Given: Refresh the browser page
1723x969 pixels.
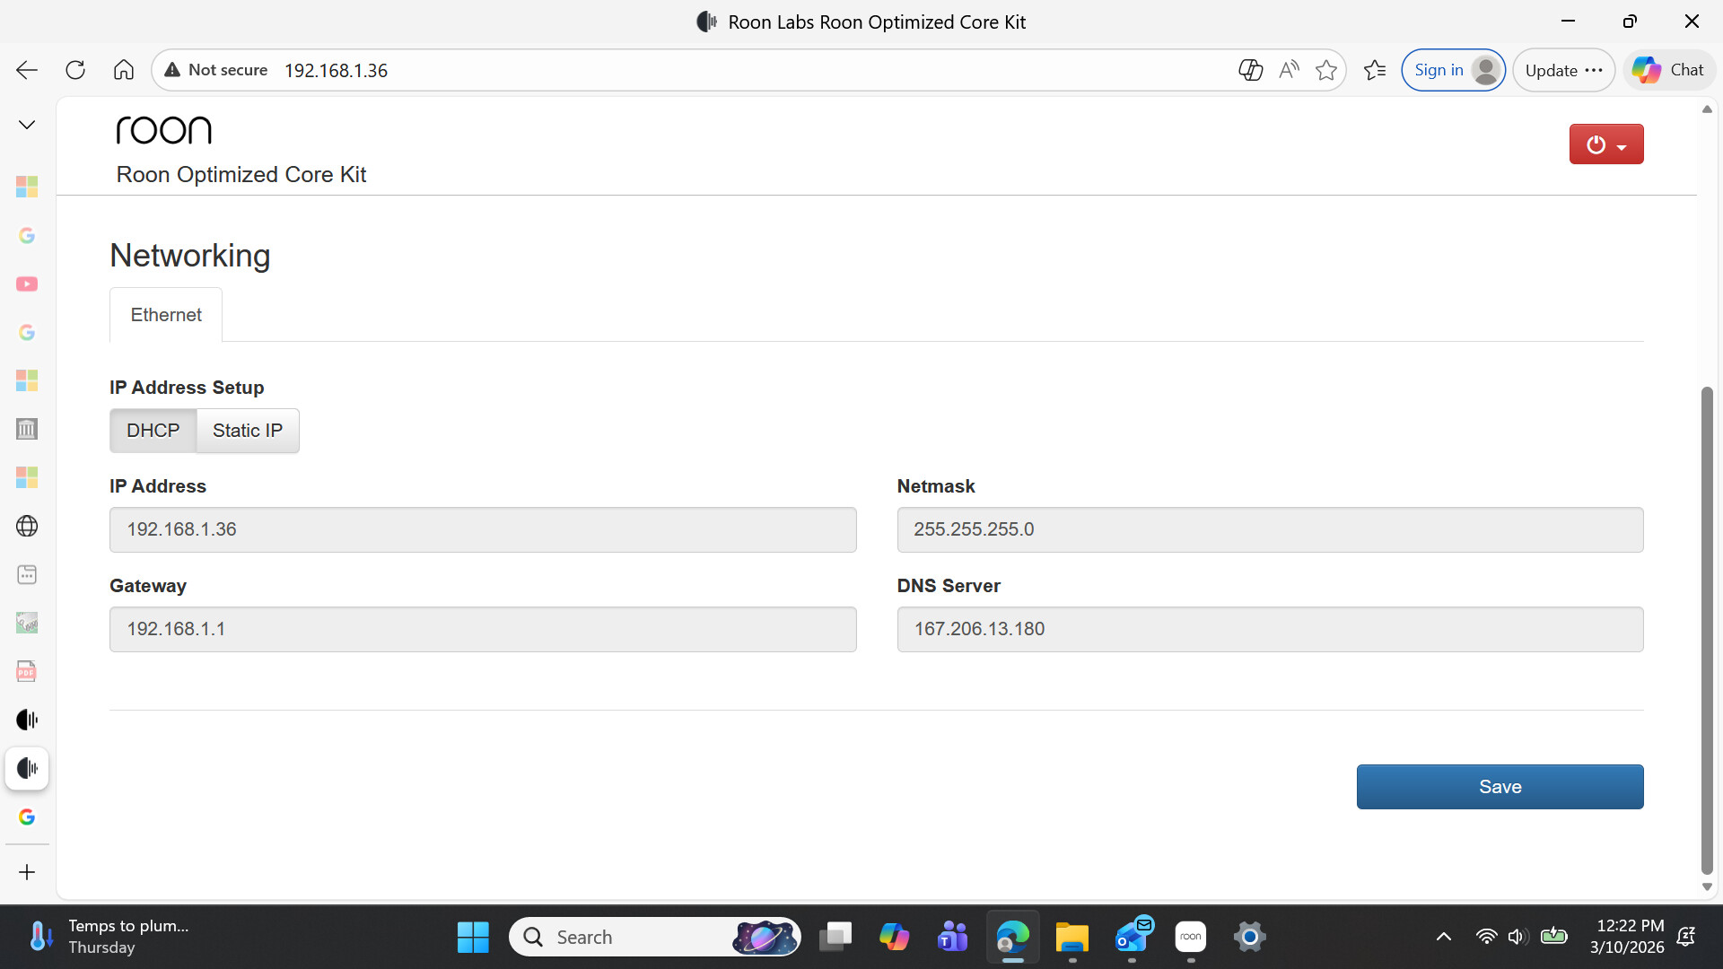Looking at the screenshot, I should coord(75,70).
